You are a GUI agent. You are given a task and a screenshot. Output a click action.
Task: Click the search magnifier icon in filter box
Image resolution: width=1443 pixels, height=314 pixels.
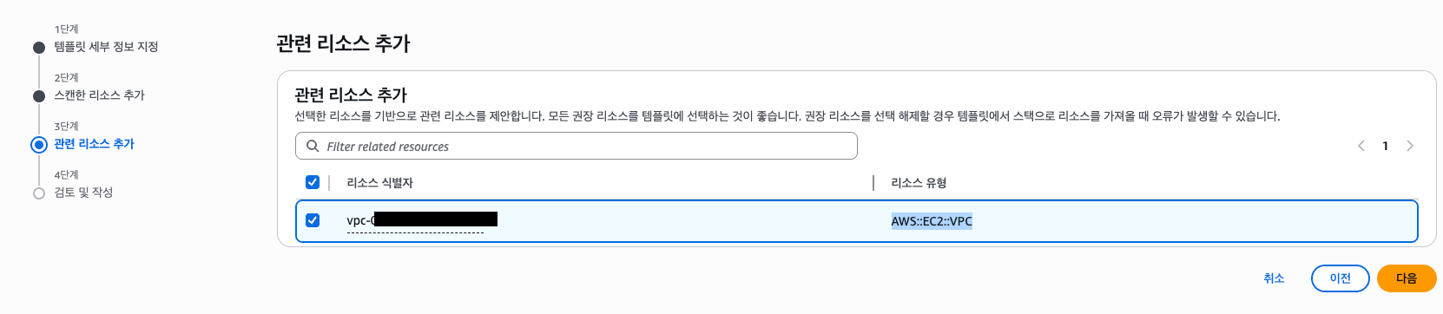pyautogui.click(x=313, y=147)
